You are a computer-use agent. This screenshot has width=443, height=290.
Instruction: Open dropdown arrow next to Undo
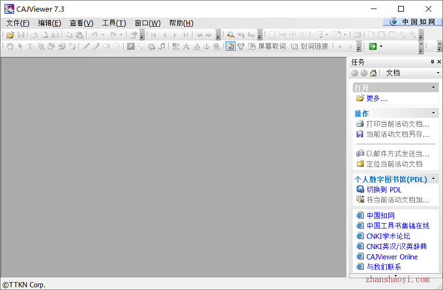103,34
